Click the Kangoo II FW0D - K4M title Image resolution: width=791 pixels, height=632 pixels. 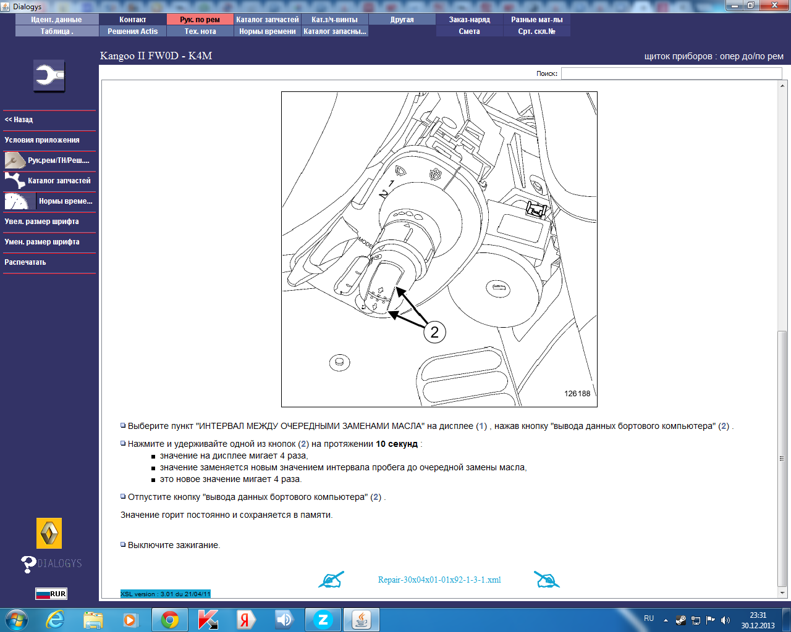point(156,56)
